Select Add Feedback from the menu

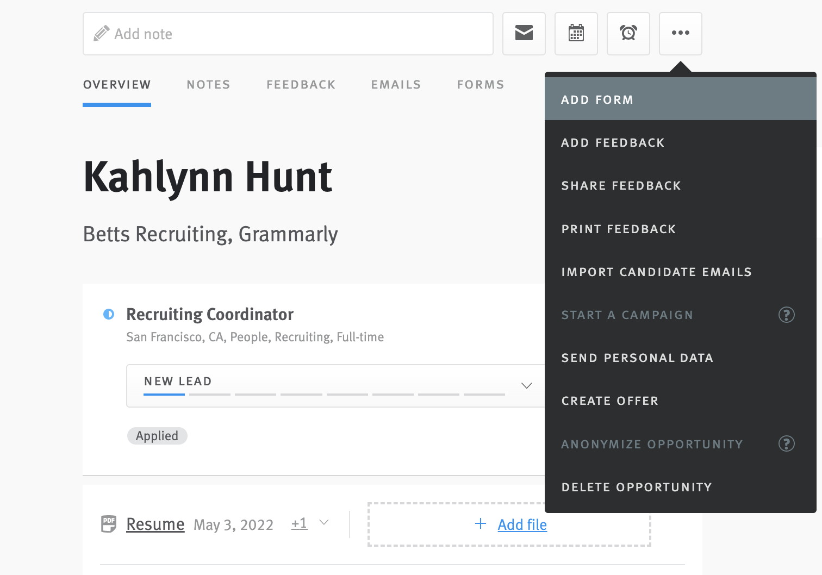613,142
